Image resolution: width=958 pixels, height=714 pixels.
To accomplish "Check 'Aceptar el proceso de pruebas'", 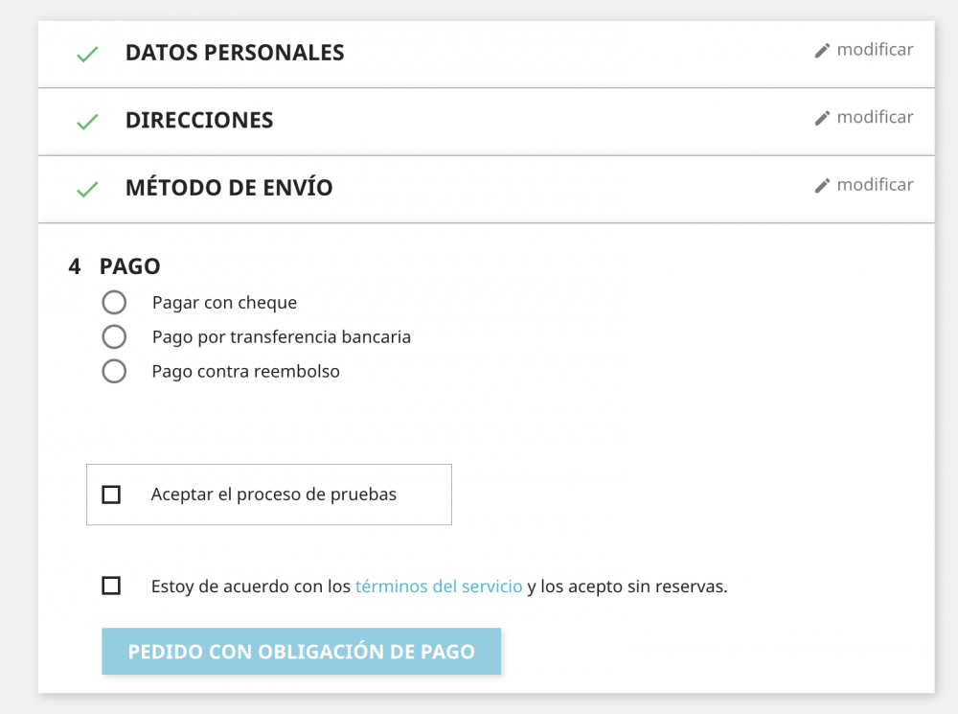I will [112, 494].
